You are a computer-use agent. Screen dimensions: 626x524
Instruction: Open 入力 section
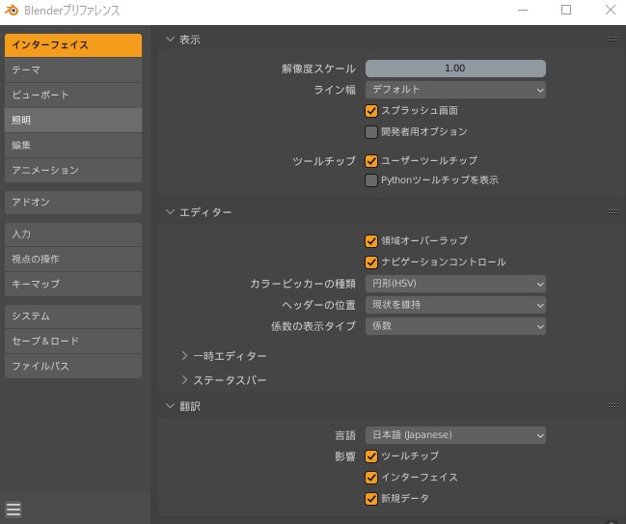tap(73, 234)
